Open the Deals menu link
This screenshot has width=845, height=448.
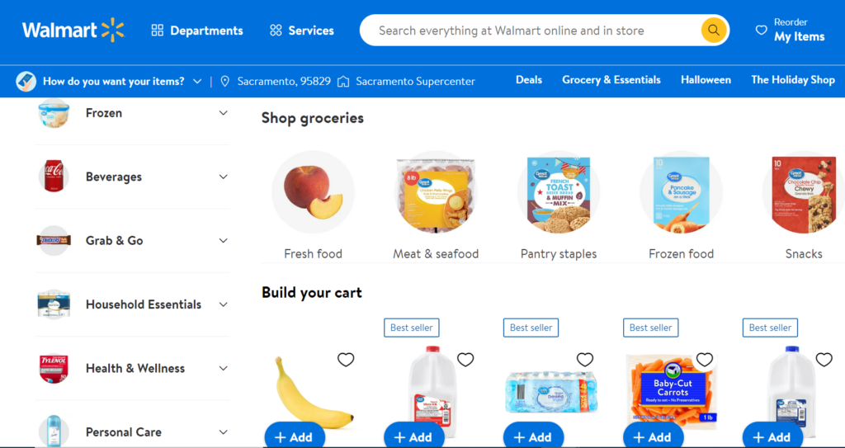click(x=529, y=80)
